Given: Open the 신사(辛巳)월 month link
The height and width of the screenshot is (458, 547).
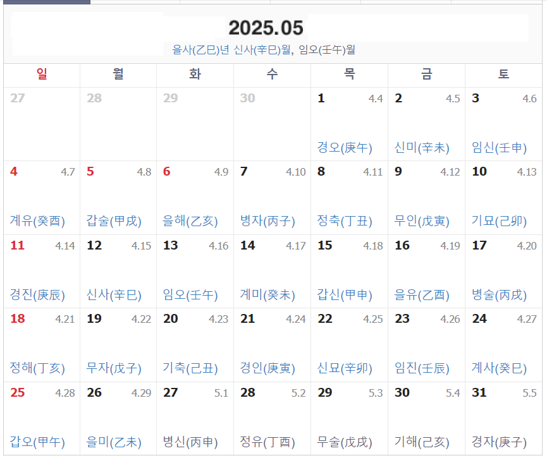Looking at the screenshot, I should pos(262,50).
